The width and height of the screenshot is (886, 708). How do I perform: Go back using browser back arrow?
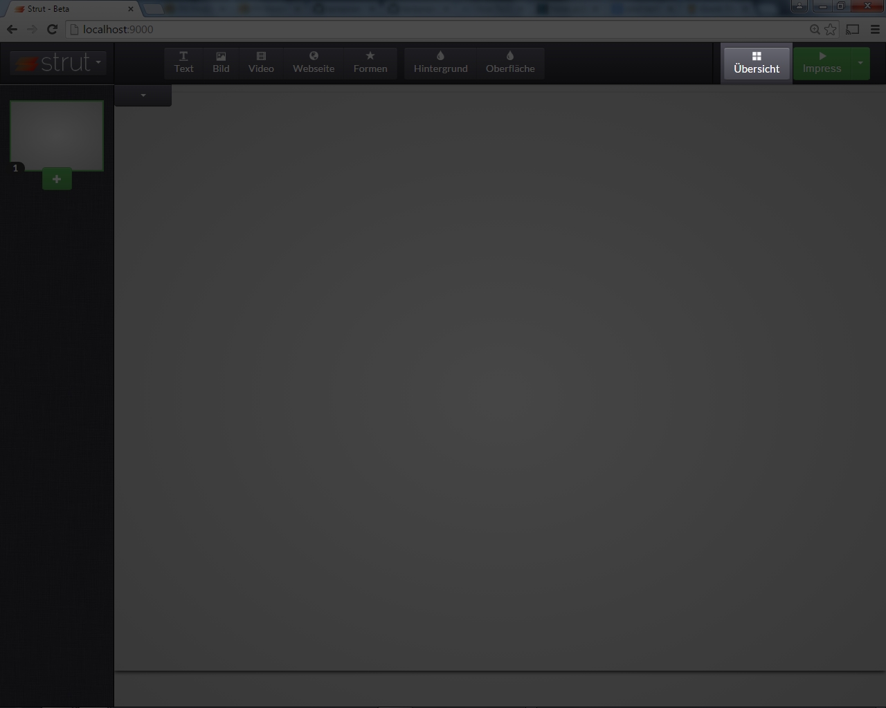(12, 29)
